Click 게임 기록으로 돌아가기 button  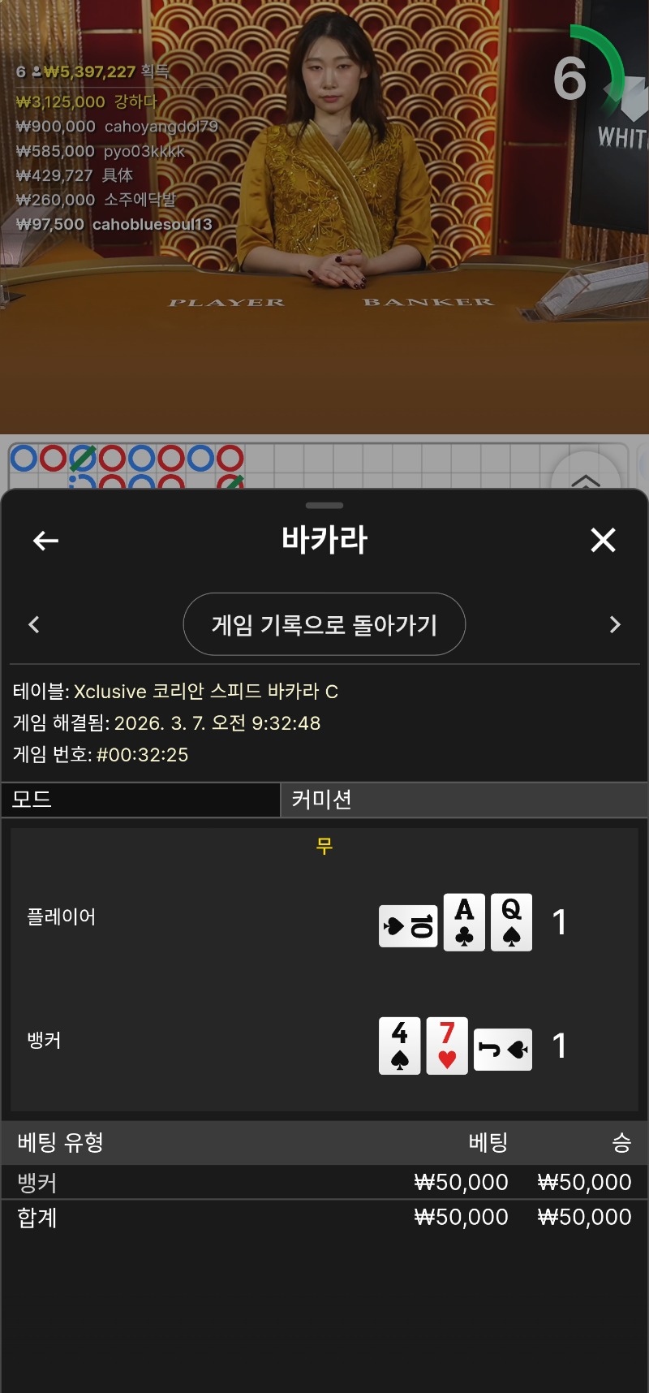pos(324,624)
